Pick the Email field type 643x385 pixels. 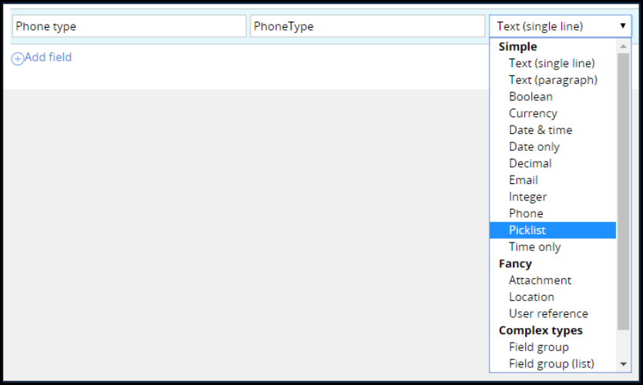point(523,180)
